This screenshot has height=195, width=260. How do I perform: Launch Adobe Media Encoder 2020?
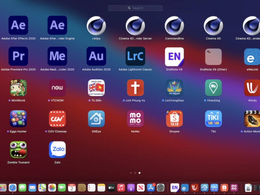coord(57,56)
